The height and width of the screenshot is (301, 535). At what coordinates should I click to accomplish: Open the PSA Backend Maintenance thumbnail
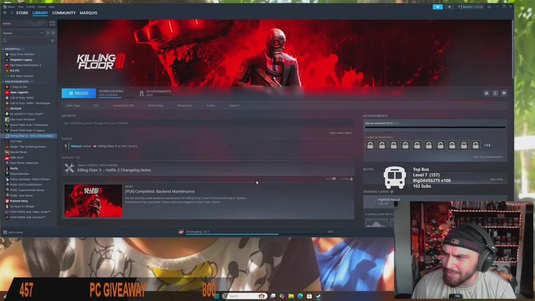pos(93,201)
